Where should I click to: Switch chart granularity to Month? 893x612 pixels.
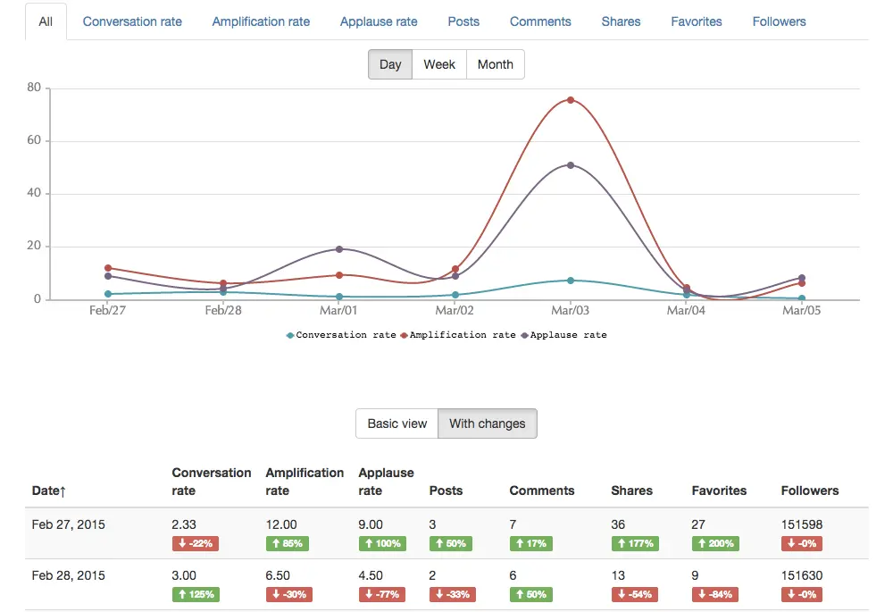tap(495, 64)
